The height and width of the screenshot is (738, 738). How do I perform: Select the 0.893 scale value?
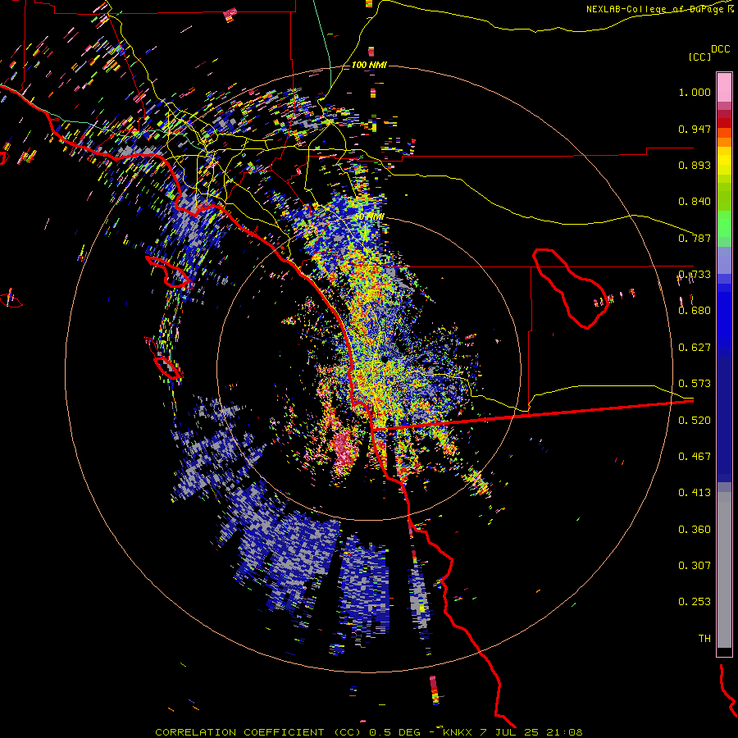[695, 165]
